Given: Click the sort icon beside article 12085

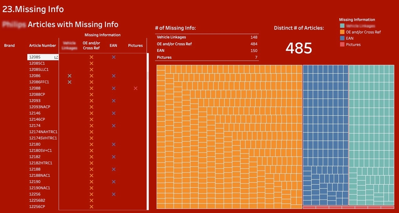Looking at the screenshot, I should (56, 57).
